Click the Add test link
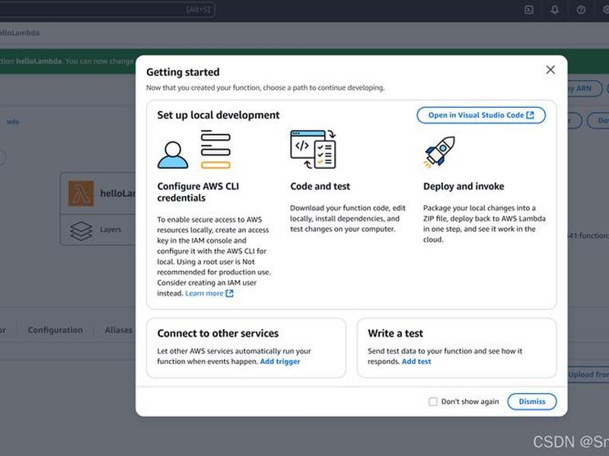The image size is (609, 456). pos(416,362)
